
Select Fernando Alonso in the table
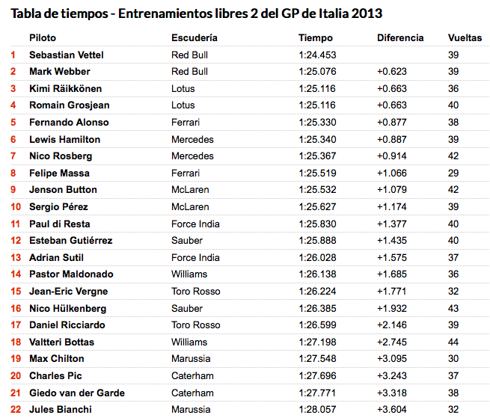pos(69,122)
